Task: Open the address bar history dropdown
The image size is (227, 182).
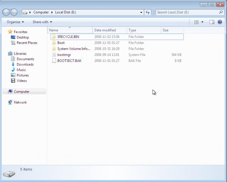Action: [x=141, y=12]
